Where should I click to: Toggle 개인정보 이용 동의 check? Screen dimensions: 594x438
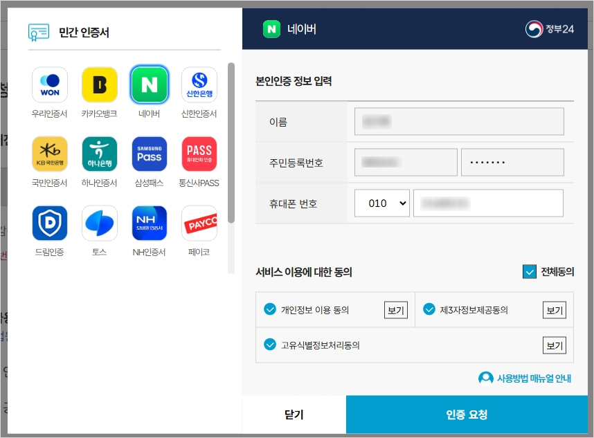click(x=270, y=309)
